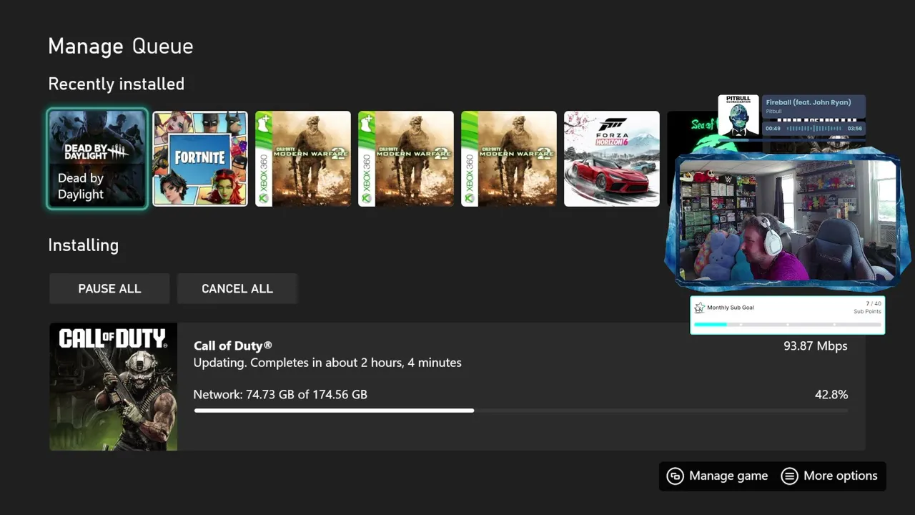
Task: Click "Network: 74.73 GB of 174.56 GB"
Action: [x=280, y=394]
